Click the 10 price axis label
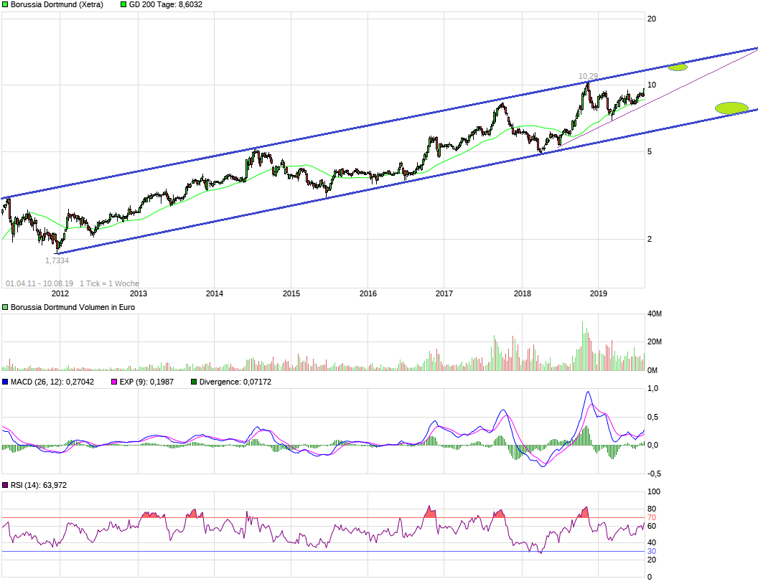Image resolution: width=758 pixels, height=584 pixels. 652,85
